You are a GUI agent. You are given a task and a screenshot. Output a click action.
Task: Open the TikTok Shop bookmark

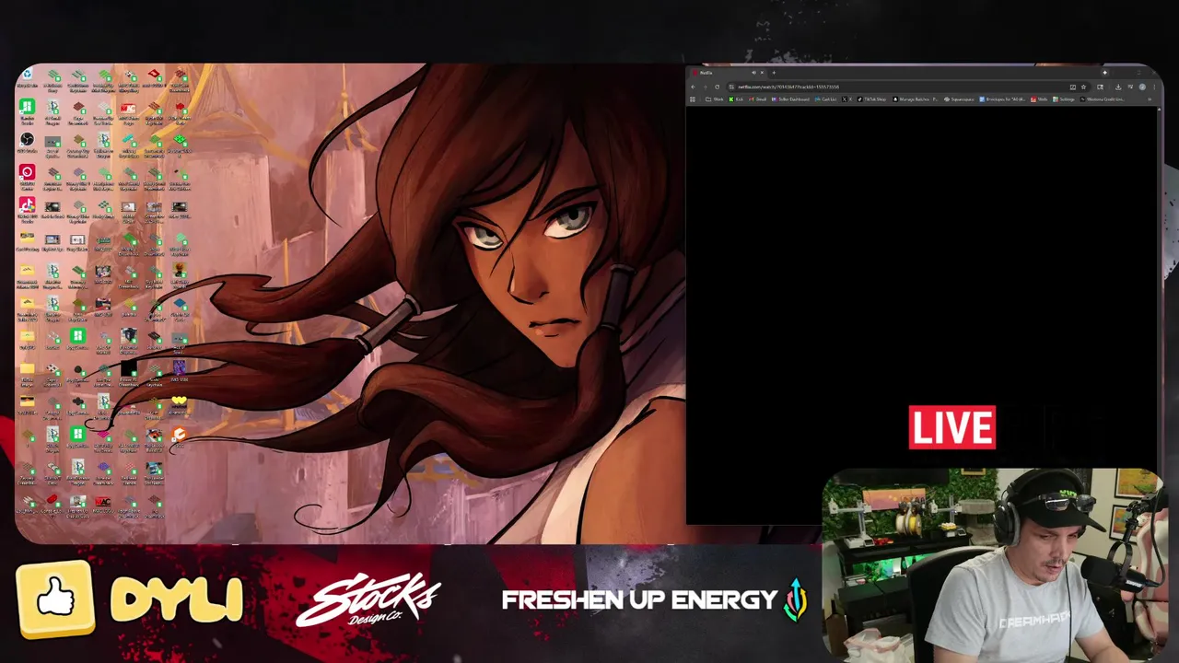(871, 99)
